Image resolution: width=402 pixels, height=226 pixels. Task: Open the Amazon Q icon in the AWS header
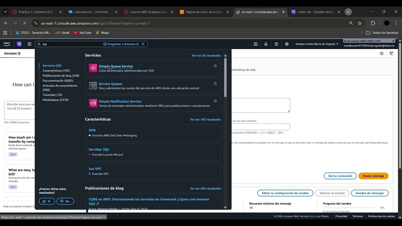19,44
